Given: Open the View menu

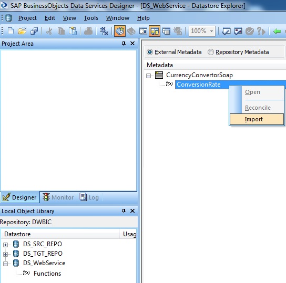Looking at the screenshot, I should [69, 18].
